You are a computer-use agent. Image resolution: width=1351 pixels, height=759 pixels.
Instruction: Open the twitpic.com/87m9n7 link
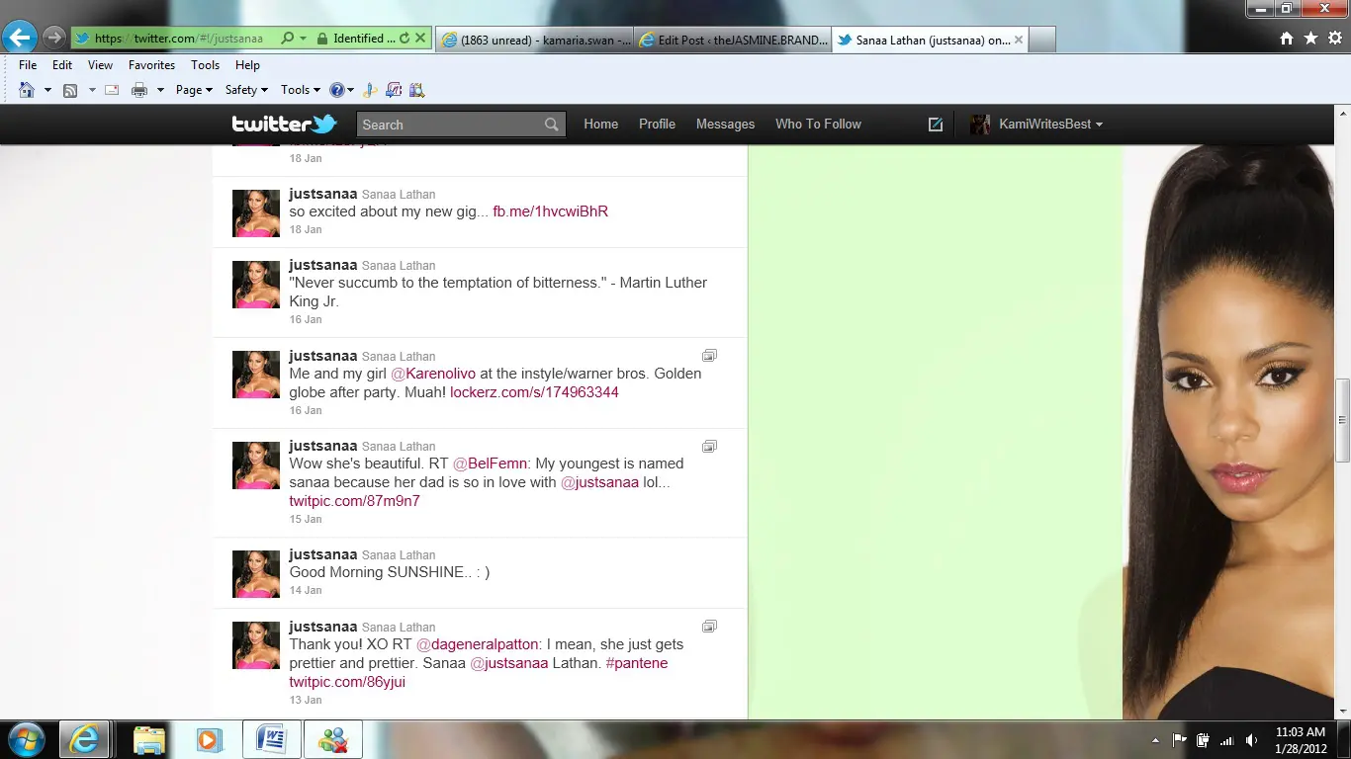tap(354, 501)
